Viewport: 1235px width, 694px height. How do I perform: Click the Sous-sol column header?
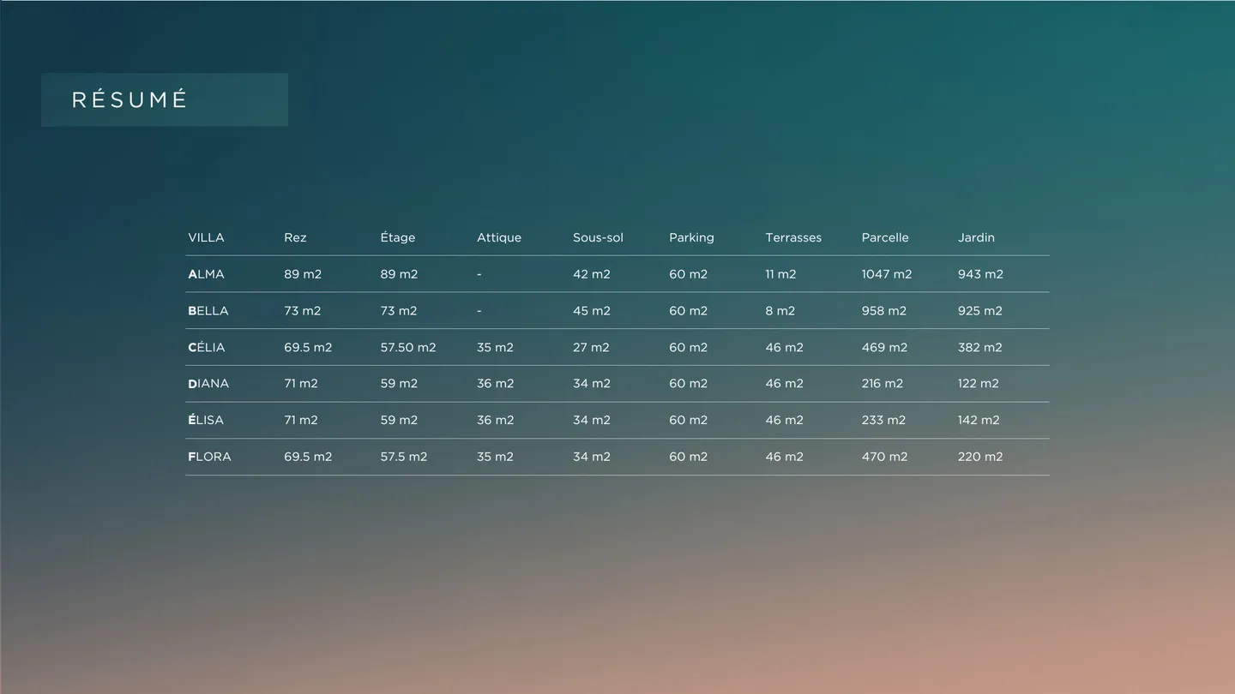598,237
